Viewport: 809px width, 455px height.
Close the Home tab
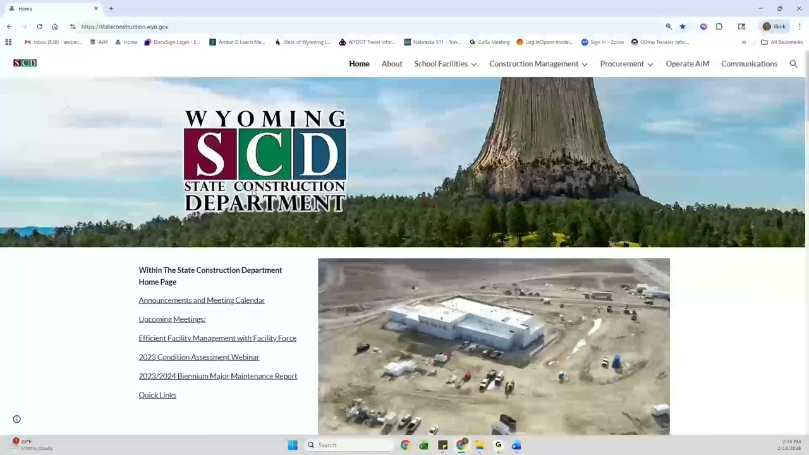[96, 8]
